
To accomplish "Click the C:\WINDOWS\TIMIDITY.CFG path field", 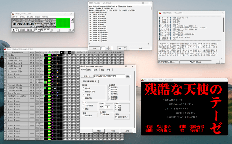I will [110, 76].
